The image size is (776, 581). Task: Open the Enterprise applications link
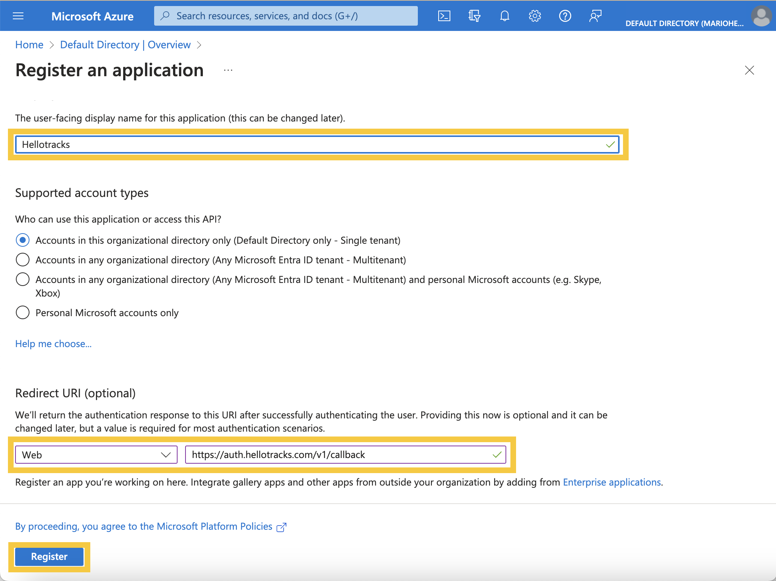click(612, 482)
